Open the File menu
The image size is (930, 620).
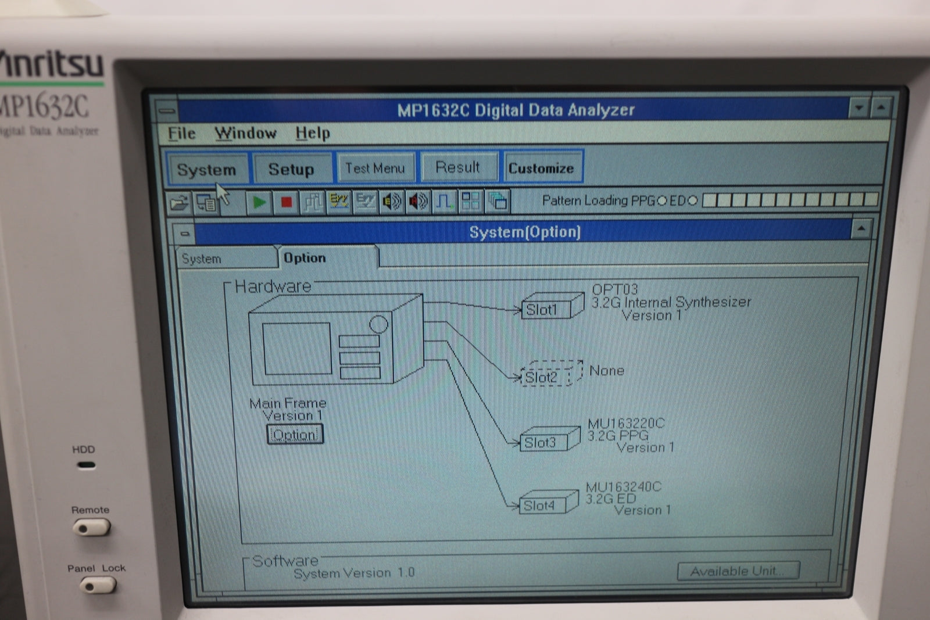[181, 133]
